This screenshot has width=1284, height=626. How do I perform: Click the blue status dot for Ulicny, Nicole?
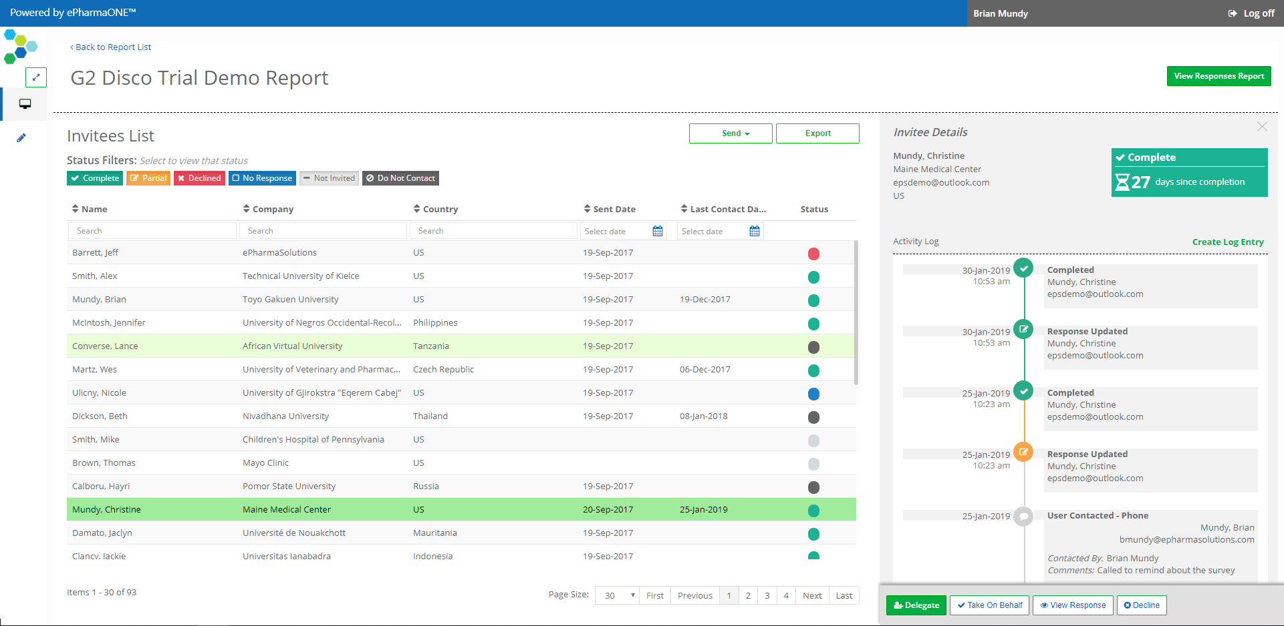[813, 394]
